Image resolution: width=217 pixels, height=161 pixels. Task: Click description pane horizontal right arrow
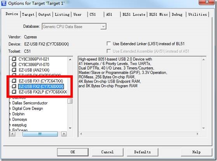(x=198, y=134)
